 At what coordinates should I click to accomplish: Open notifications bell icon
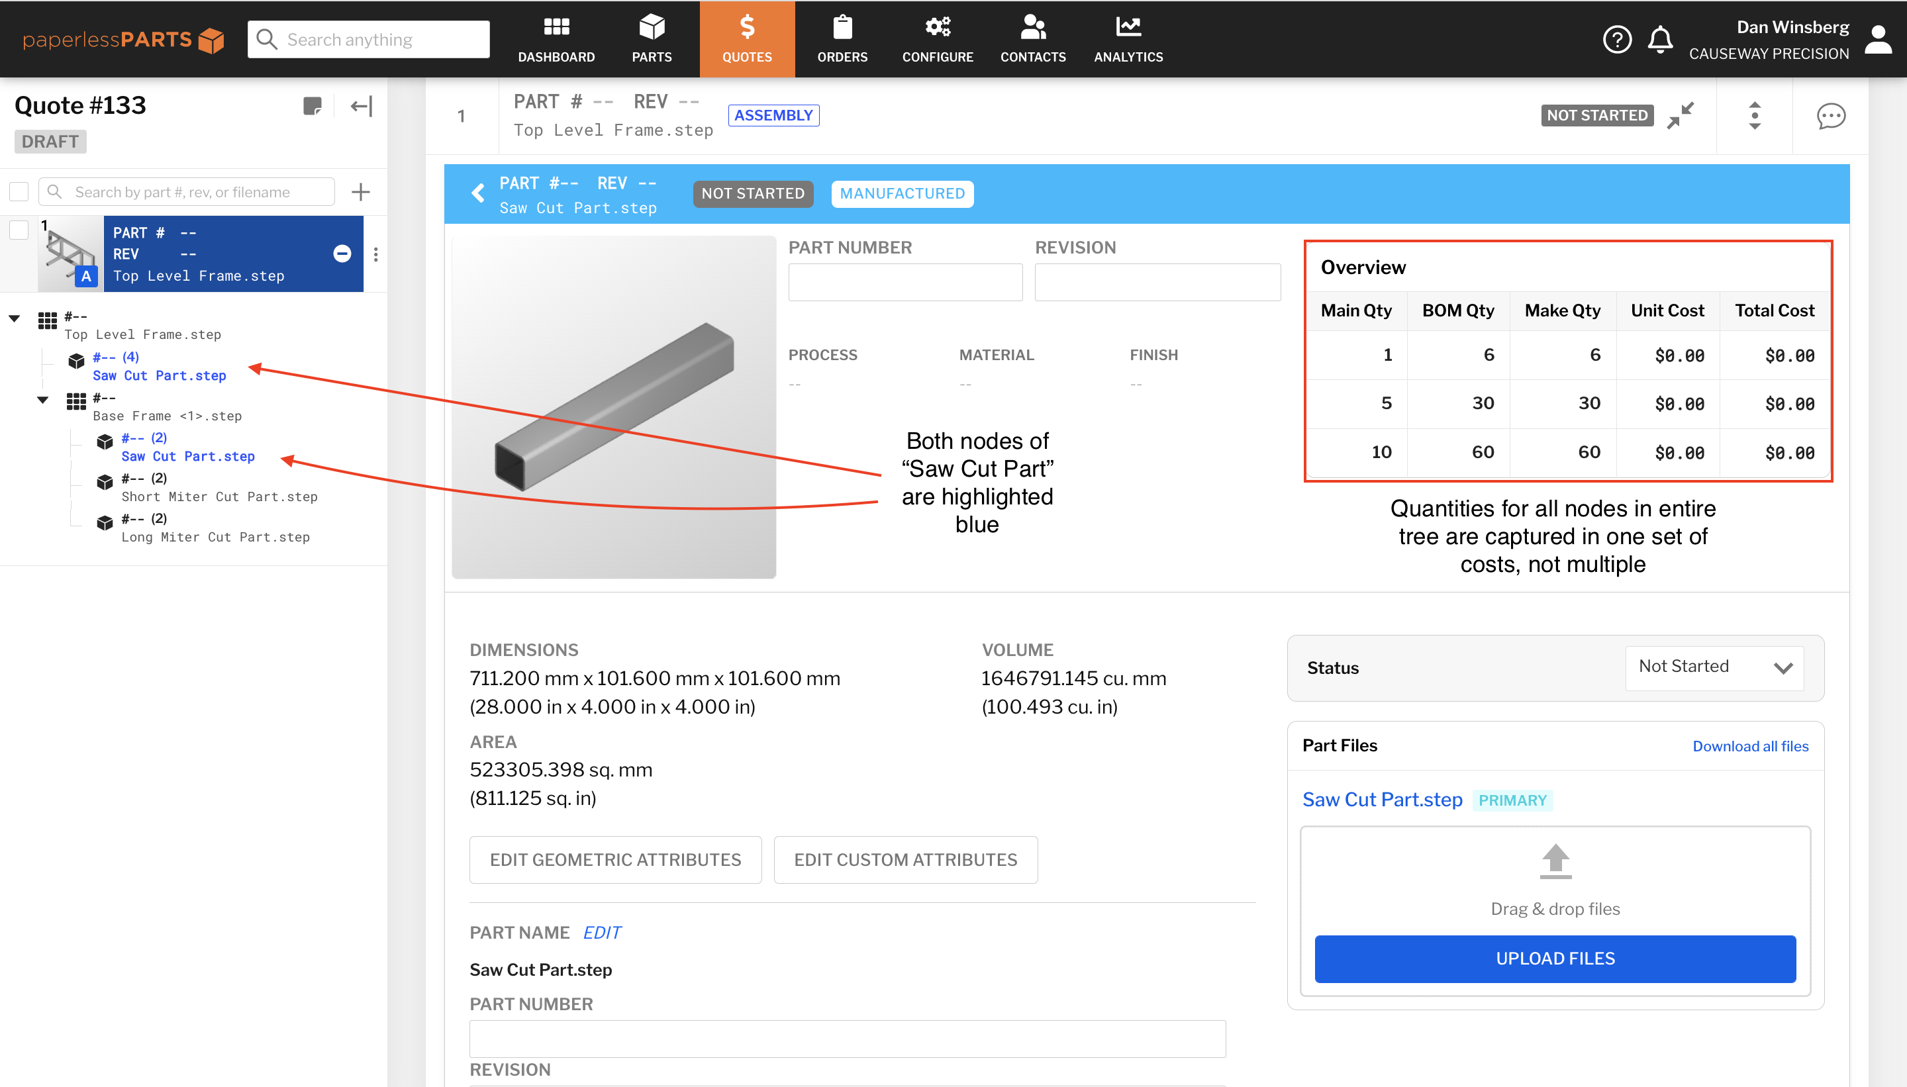[x=1660, y=39]
